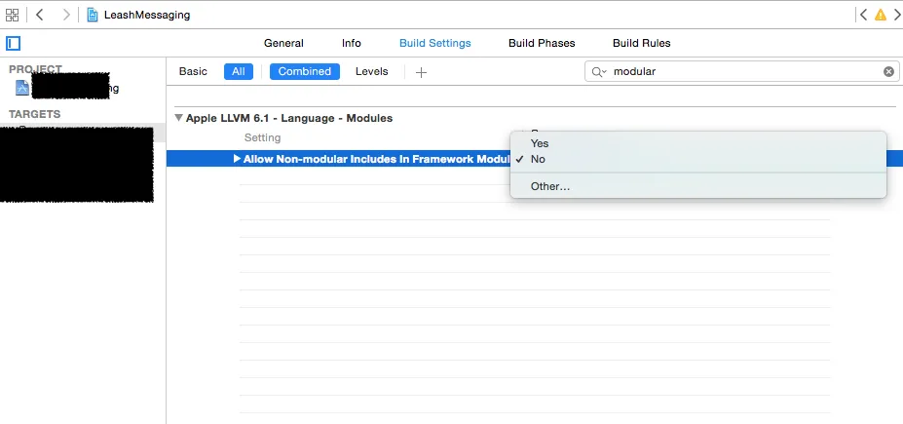Screen dimensions: 903x424
Task: Expand the Allow Non-modular Includes row
Action: tap(237, 159)
